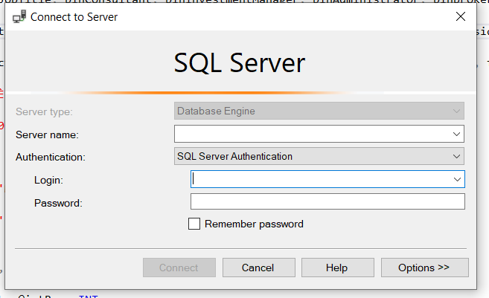Open the Server name dropdown arrow
This screenshot has height=298, width=489.
(456, 135)
